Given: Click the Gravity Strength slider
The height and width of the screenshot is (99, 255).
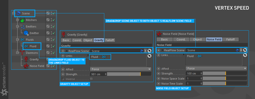Looking at the screenshot, I should [x=129, y=74].
